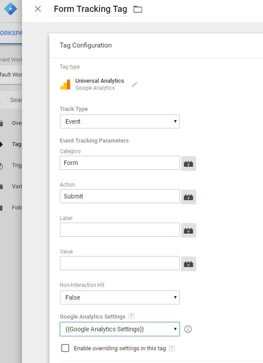Click the folder icon beside tag name
This screenshot has height=363, width=263.
pyautogui.click(x=138, y=9)
